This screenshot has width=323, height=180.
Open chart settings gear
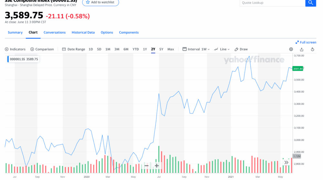[291, 49]
